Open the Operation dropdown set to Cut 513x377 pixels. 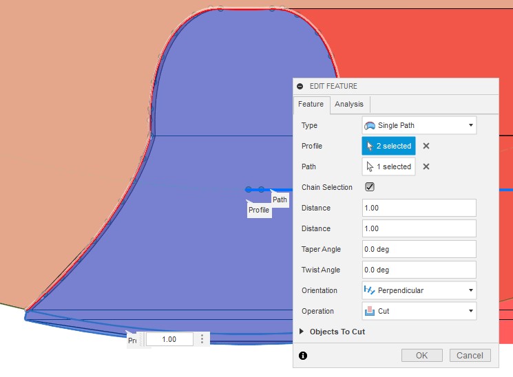pos(419,311)
